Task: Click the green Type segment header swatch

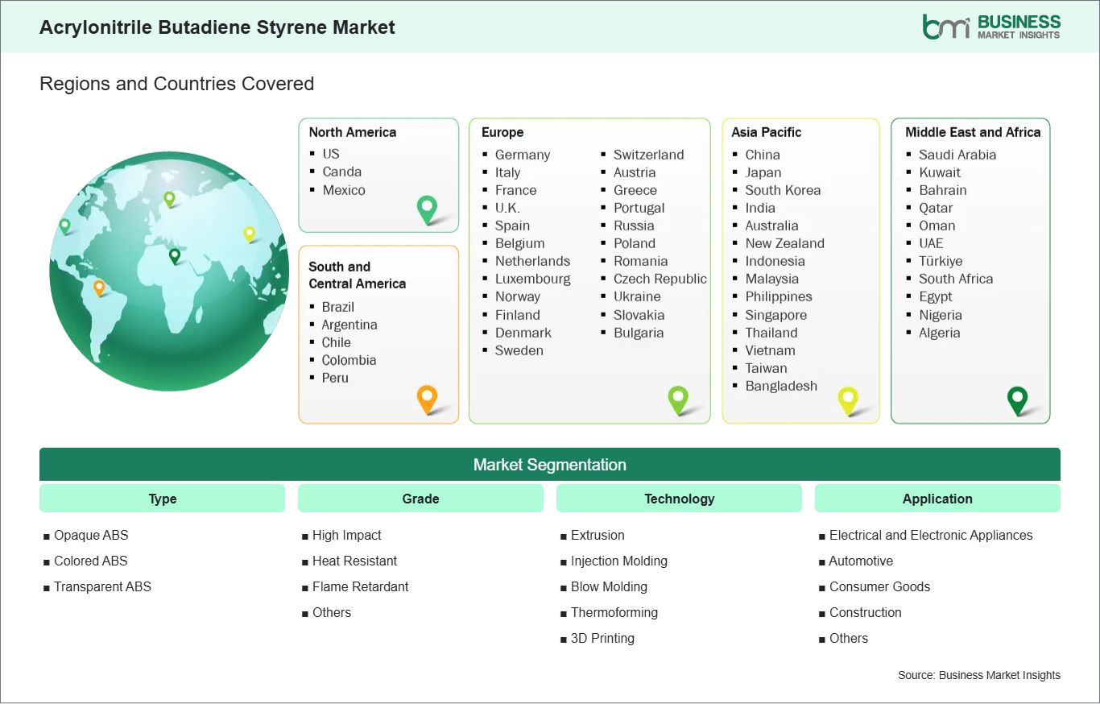Action: (x=162, y=498)
